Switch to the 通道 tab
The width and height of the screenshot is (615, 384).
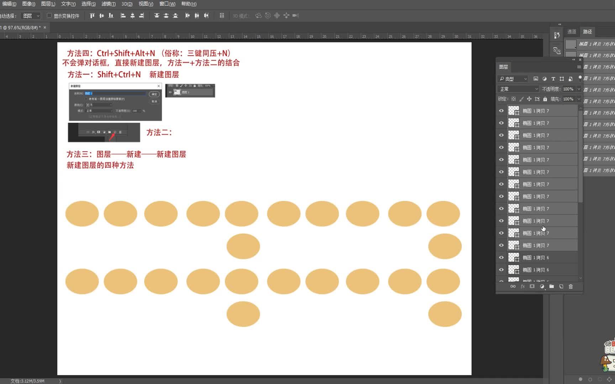tap(572, 32)
